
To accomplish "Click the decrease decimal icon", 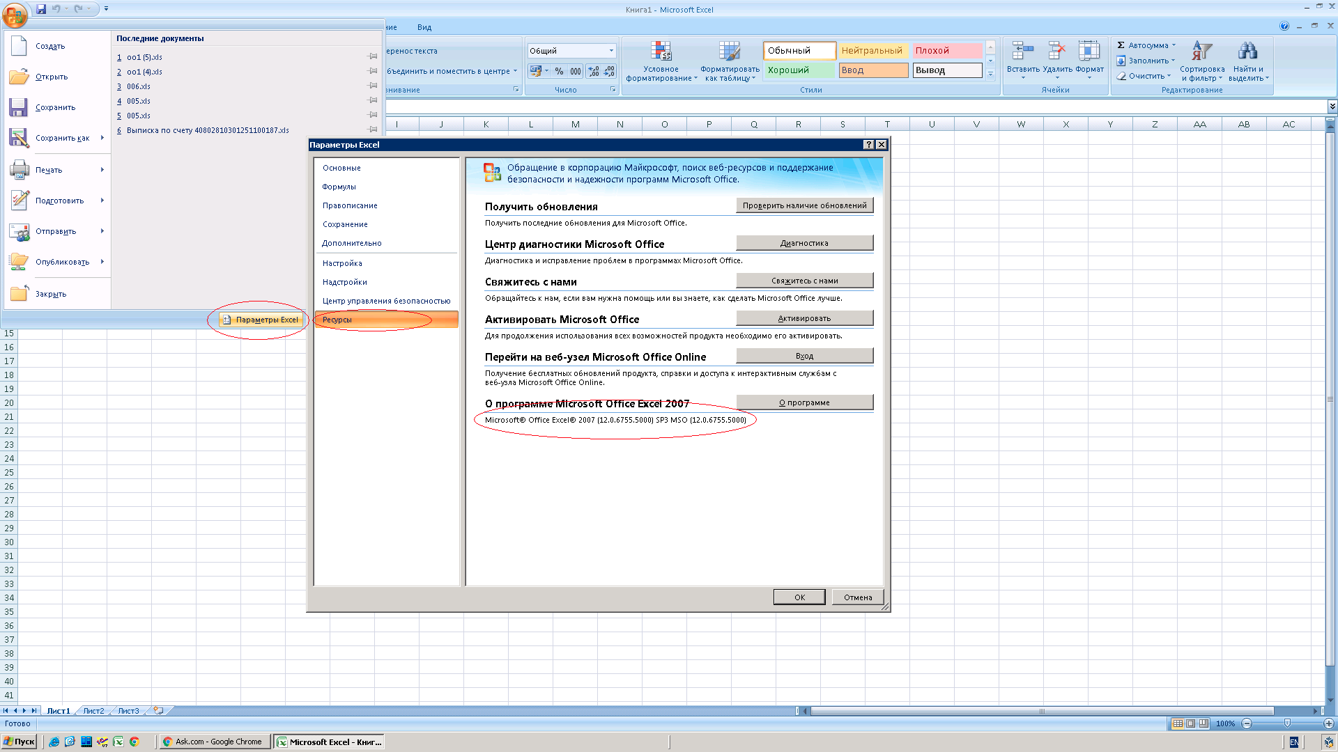I will point(609,71).
